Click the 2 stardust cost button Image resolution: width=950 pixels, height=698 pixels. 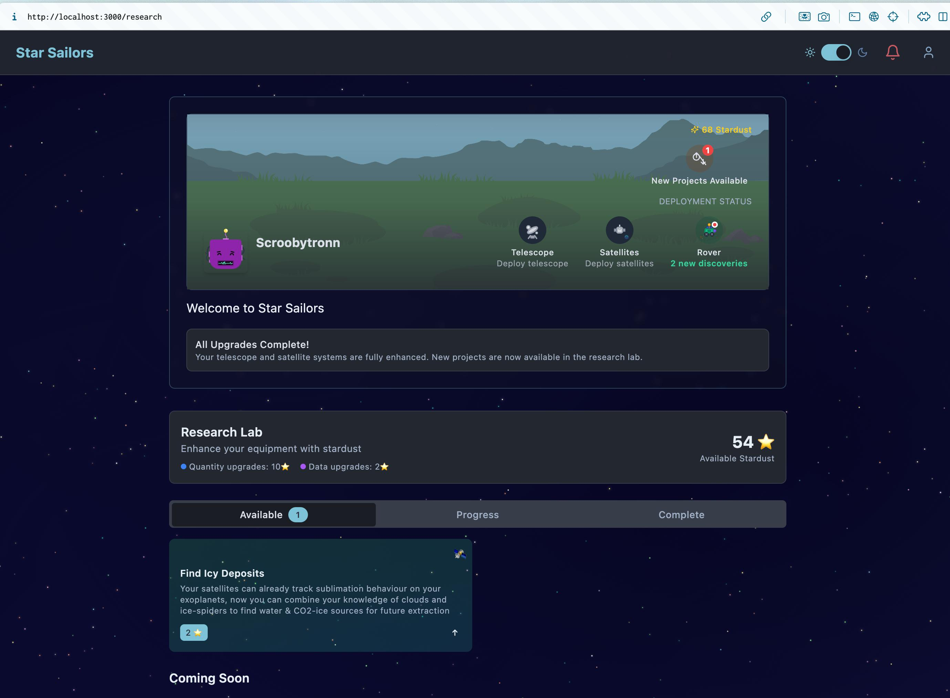pyautogui.click(x=194, y=633)
